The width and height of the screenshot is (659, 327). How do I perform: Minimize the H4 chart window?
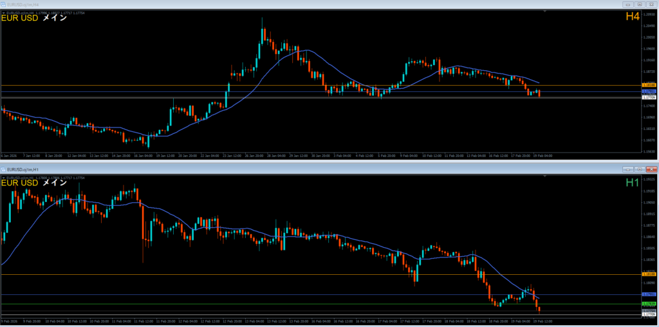click(x=629, y=5)
